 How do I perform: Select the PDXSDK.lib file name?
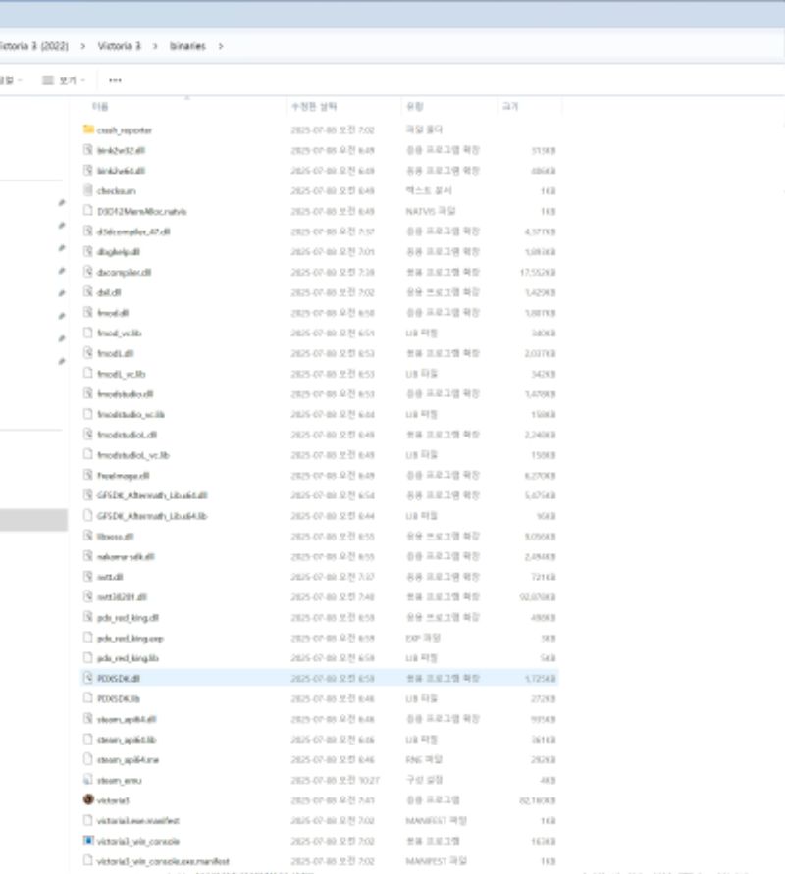point(118,699)
